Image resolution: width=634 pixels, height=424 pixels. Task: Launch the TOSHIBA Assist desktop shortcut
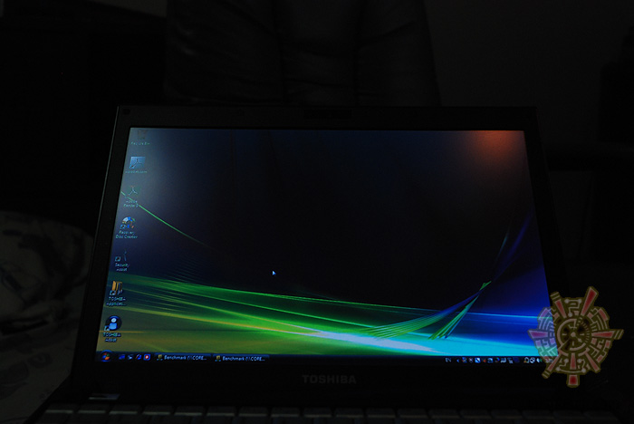click(113, 329)
